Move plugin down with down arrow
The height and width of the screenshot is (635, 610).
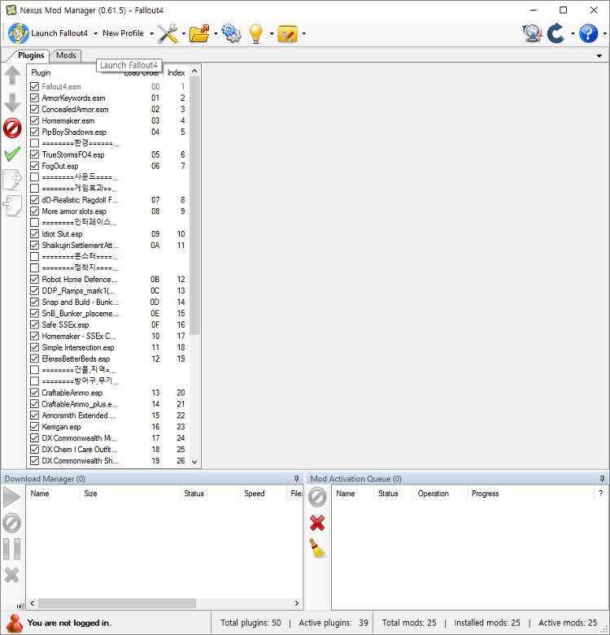(12, 103)
